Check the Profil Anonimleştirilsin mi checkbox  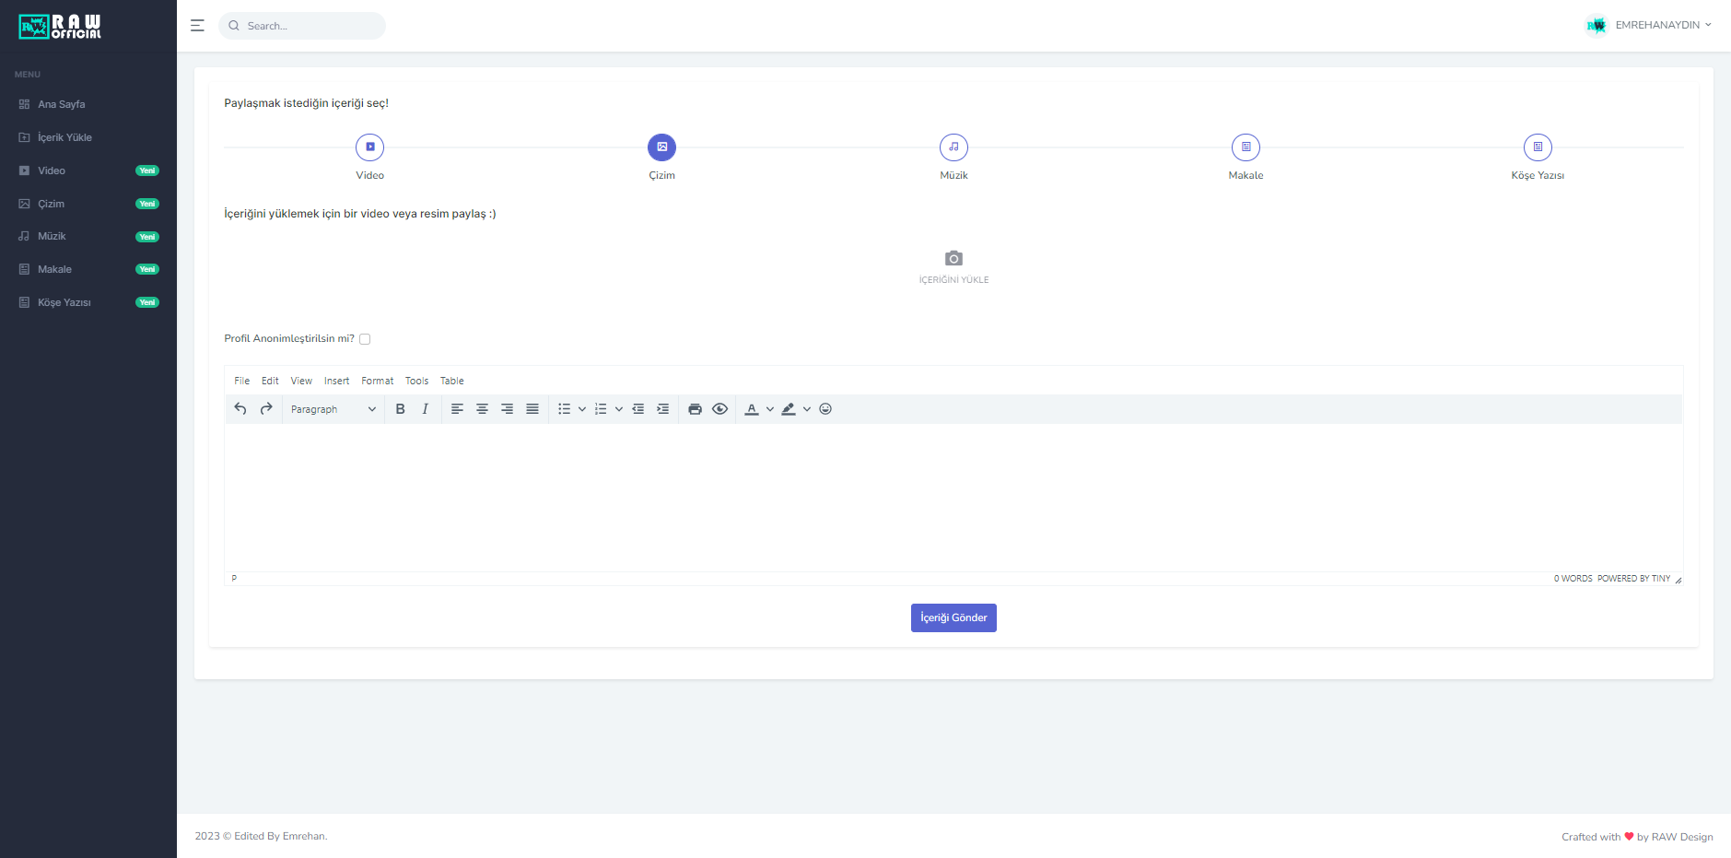point(365,338)
